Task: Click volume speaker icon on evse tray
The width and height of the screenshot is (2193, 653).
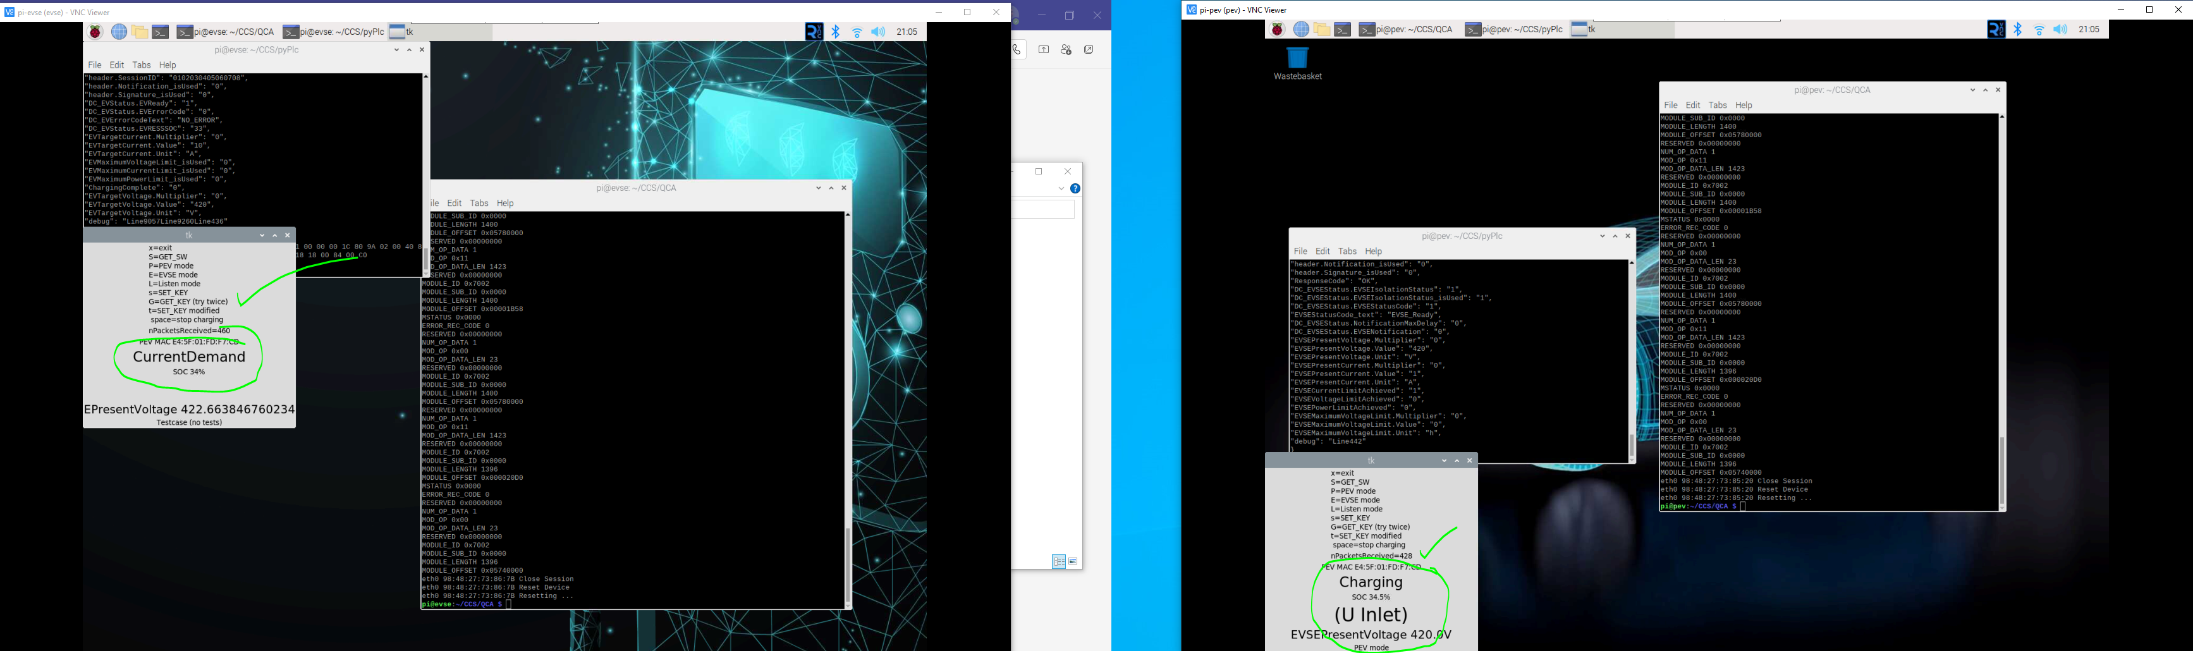Action: [877, 32]
